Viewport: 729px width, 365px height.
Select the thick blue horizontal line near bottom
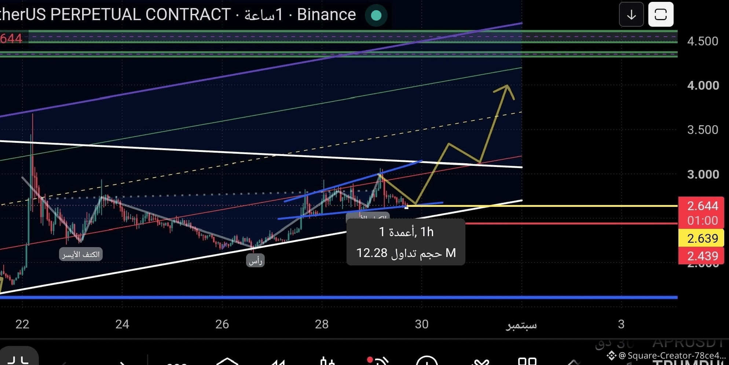click(339, 297)
